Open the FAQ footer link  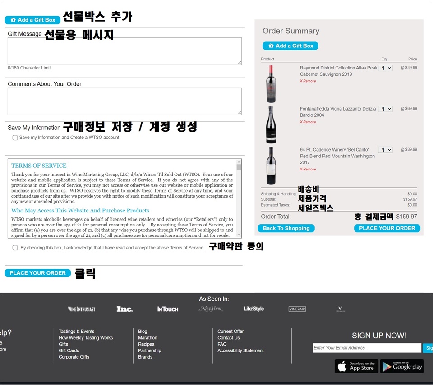(222, 344)
